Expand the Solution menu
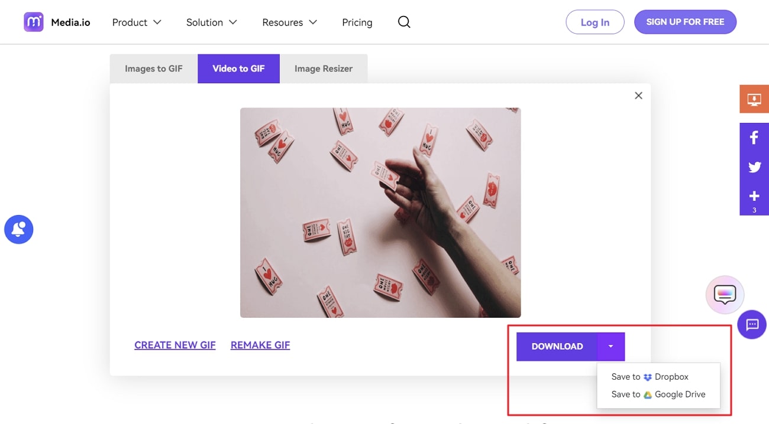The width and height of the screenshot is (769, 424). (211, 22)
